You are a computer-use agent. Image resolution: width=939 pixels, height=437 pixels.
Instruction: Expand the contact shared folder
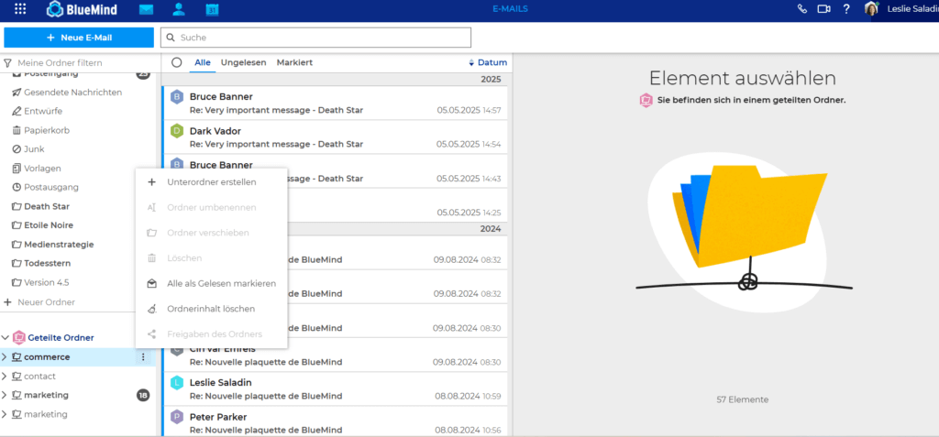pos(5,377)
